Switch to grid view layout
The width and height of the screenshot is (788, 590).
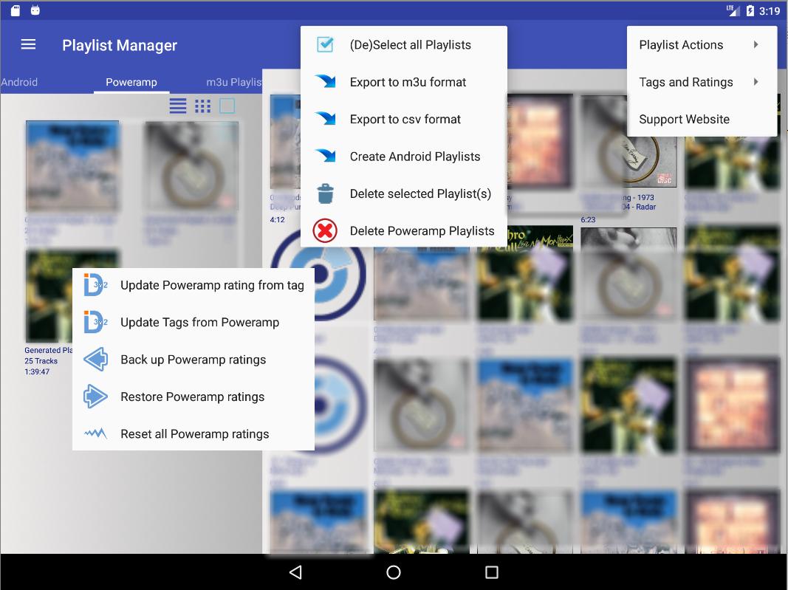202,106
